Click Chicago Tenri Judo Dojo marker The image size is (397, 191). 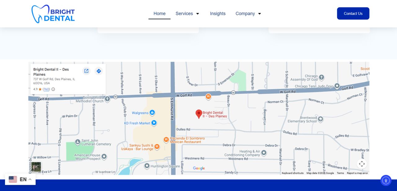click(337, 86)
